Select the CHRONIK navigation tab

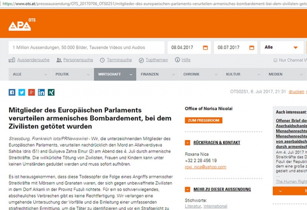pos(200,74)
